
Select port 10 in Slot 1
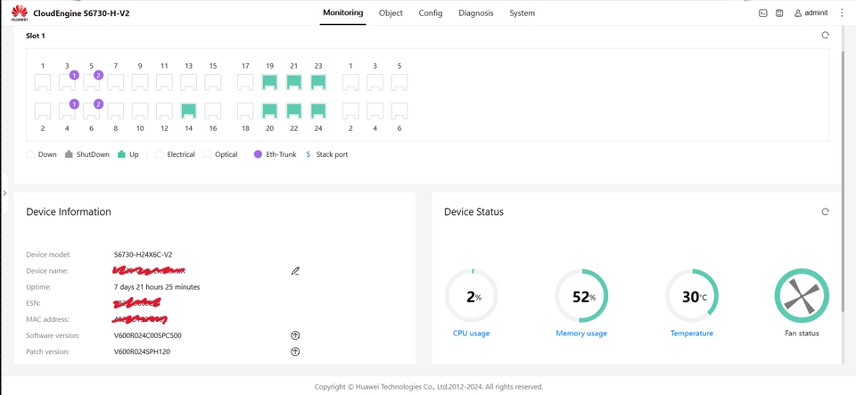[140, 111]
